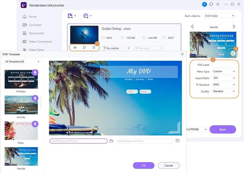Select the Trim scissors tool
The width and height of the screenshot is (244, 174).
tap(75, 48)
